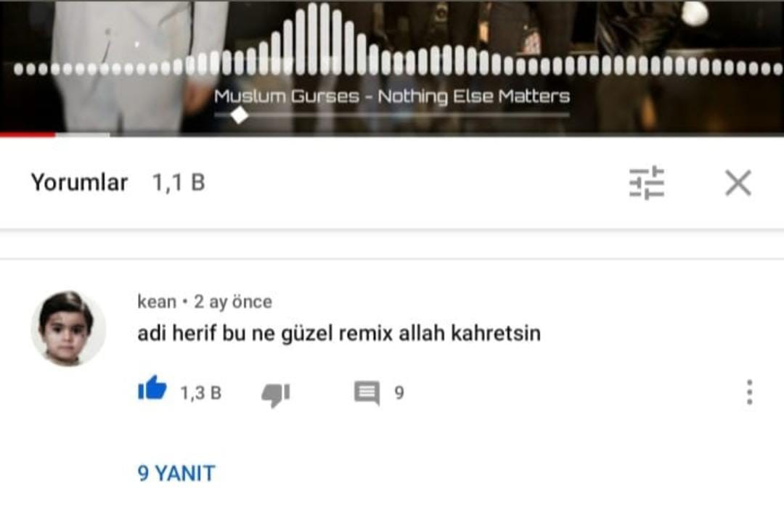Click the red video progress bar
The image size is (784, 510).
(28, 134)
